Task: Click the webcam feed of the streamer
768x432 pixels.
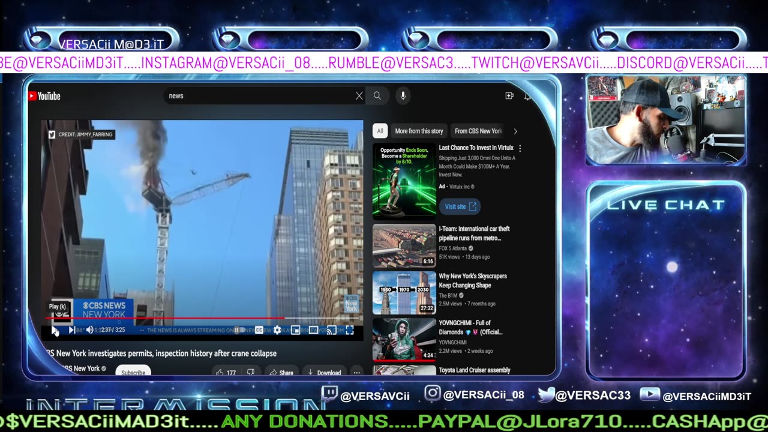Action: [666, 120]
